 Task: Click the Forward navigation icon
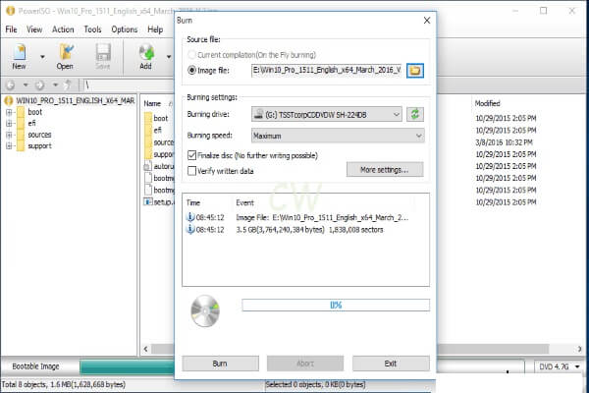pos(39,85)
